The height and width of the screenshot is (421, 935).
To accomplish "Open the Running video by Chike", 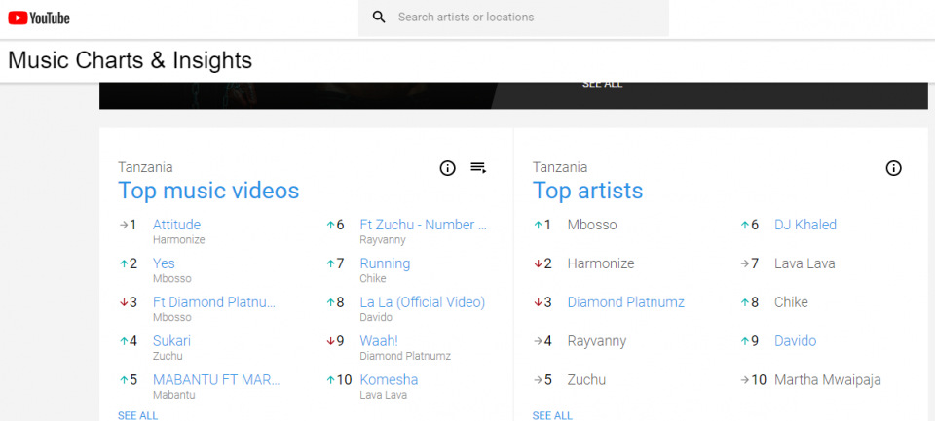I will pyautogui.click(x=385, y=263).
